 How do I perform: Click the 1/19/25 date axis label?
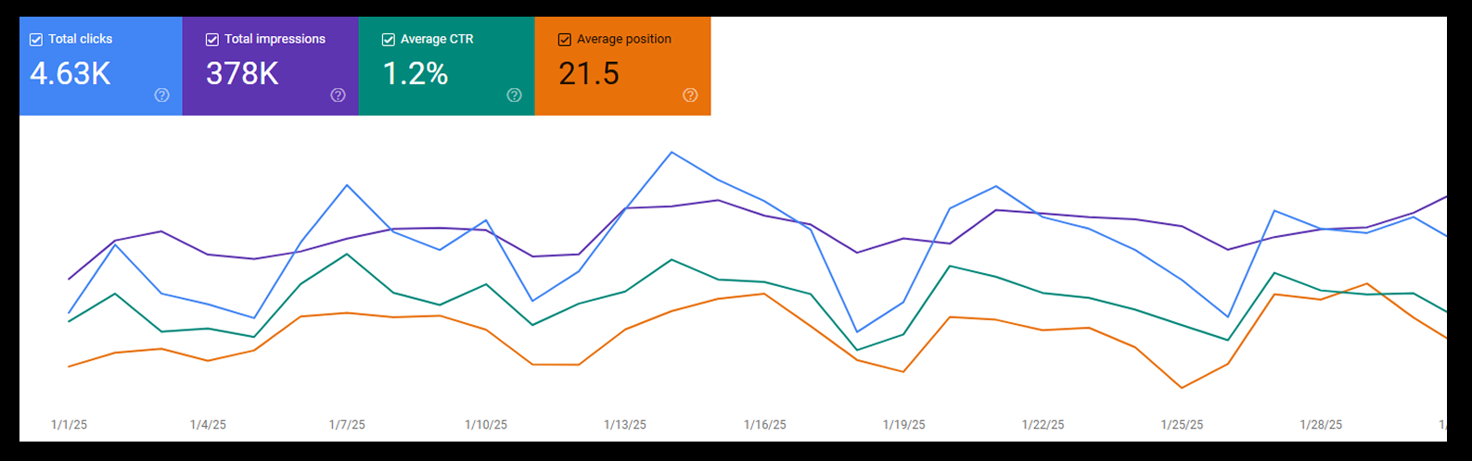[903, 425]
